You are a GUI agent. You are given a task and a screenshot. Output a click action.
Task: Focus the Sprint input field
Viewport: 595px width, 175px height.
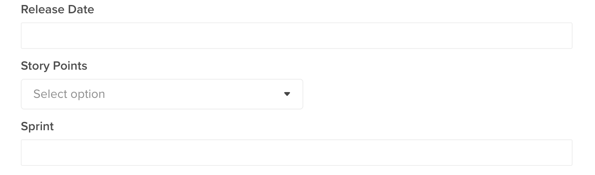click(x=297, y=153)
